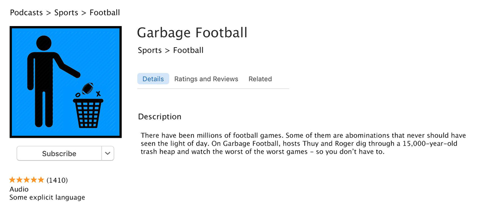The image size is (503, 209).
Task: Switch to the Details tab
Action: (153, 79)
